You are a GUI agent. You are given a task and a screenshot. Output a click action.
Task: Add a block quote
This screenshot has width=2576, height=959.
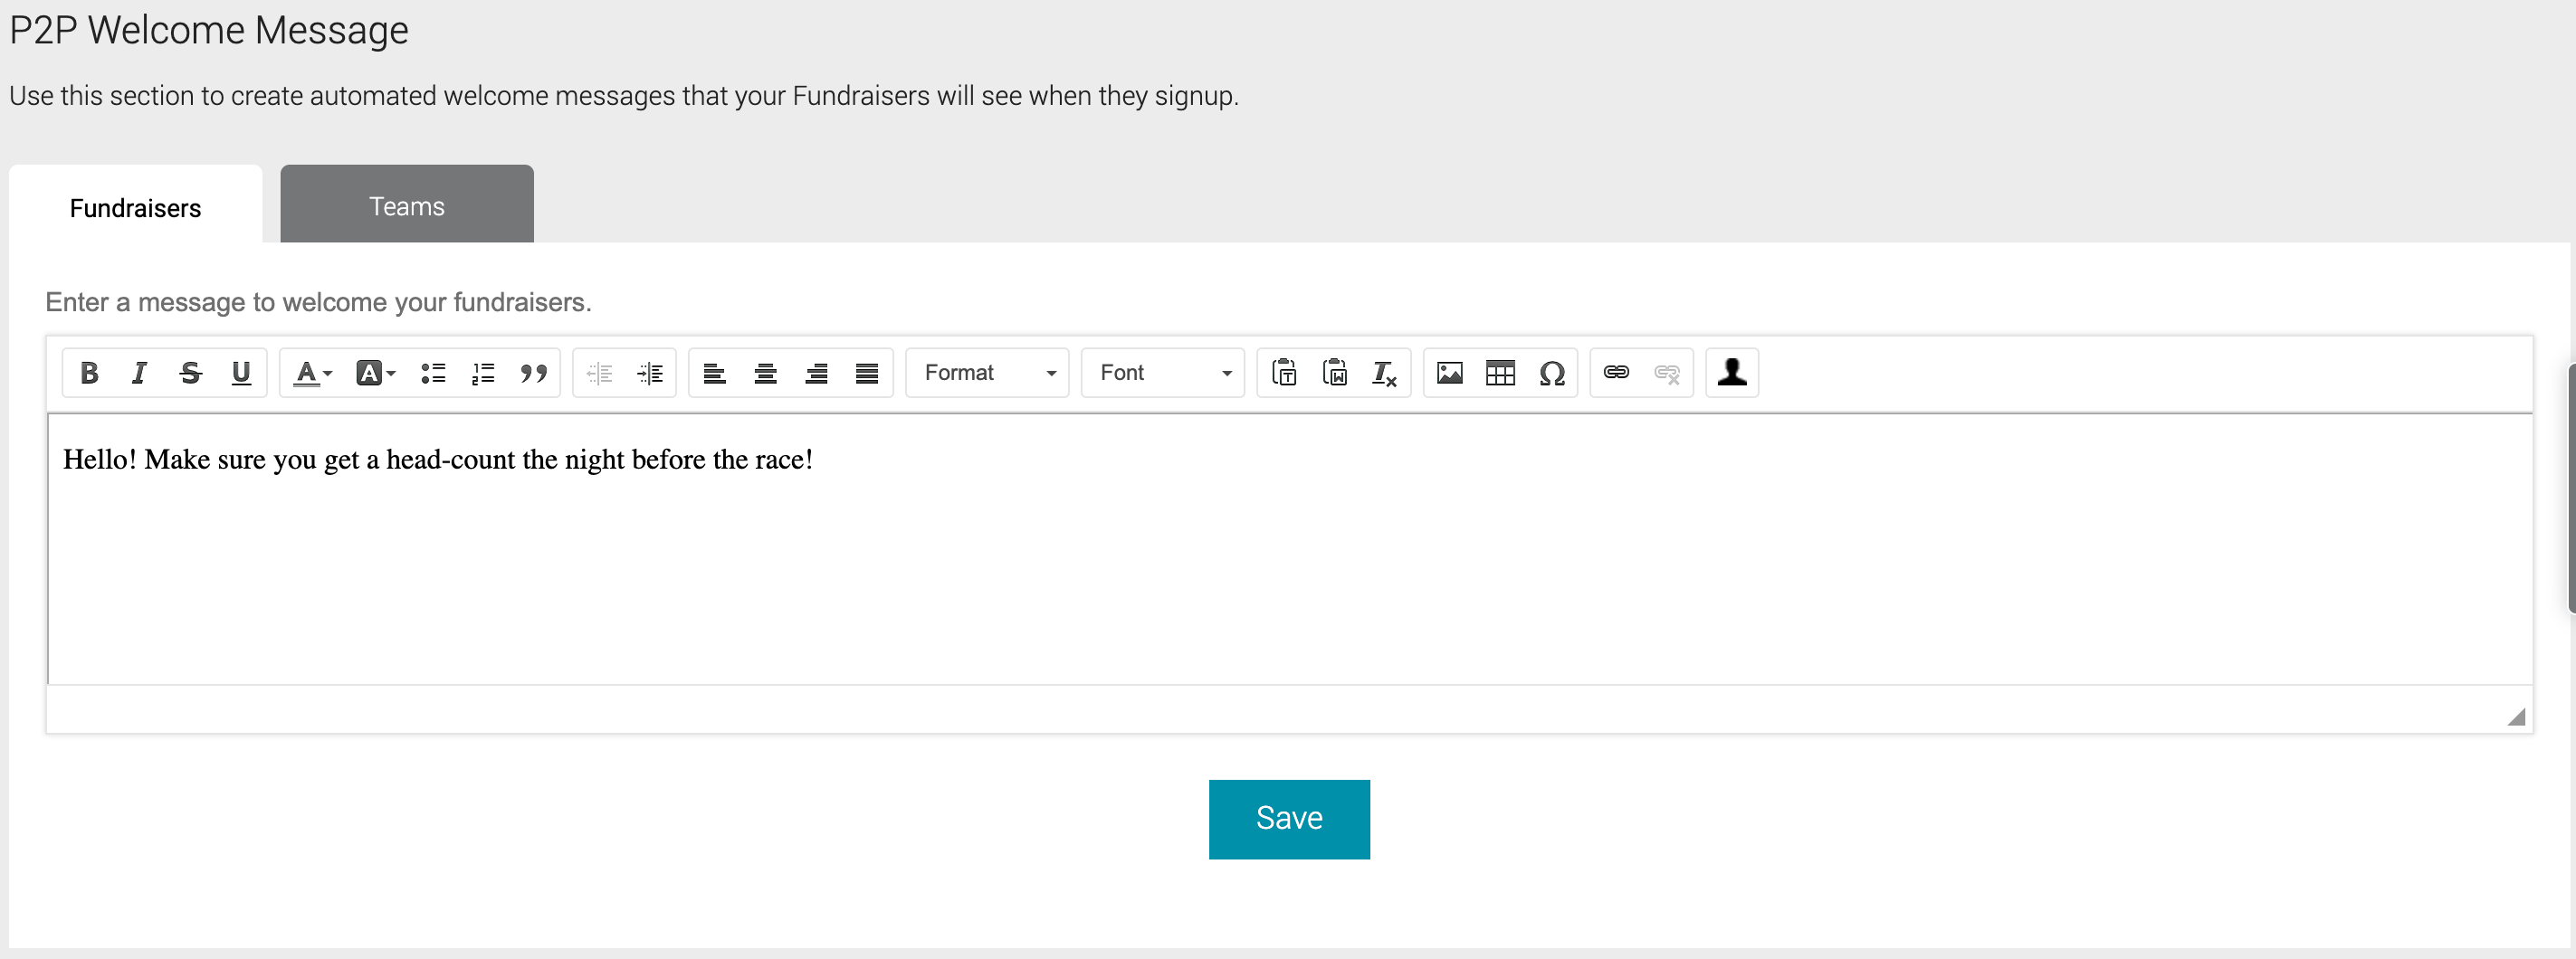click(x=533, y=373)
